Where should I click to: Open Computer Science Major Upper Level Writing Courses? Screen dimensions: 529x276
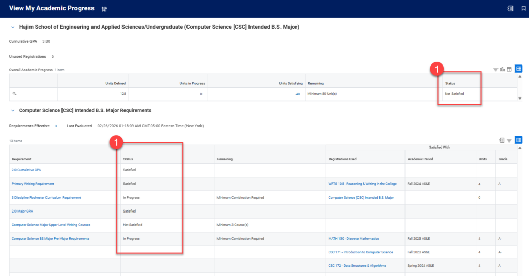coord(51,225)
